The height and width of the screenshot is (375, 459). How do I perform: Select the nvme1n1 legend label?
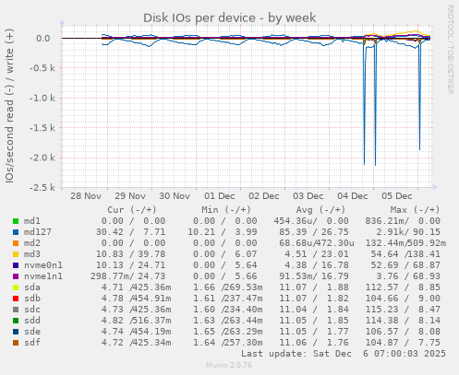43,276
